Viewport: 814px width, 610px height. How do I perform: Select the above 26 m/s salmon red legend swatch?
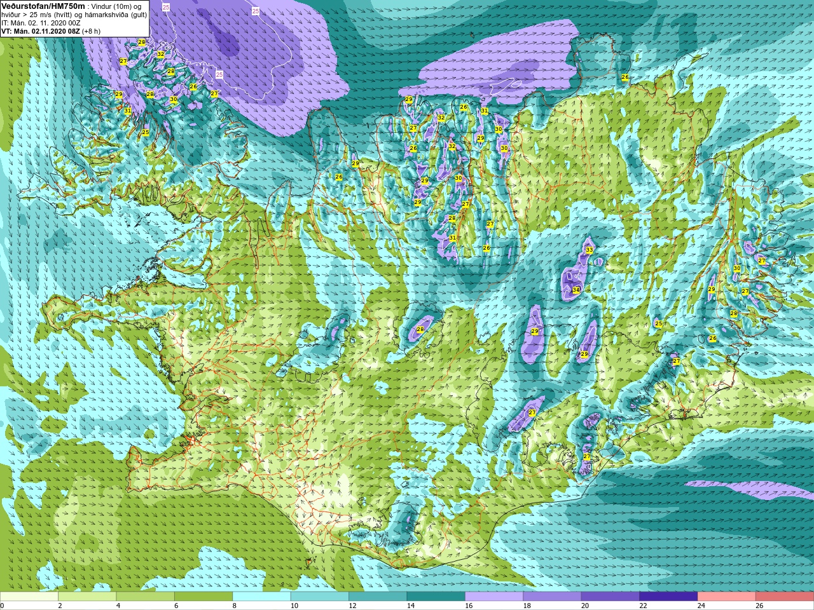tap(785, 596)
